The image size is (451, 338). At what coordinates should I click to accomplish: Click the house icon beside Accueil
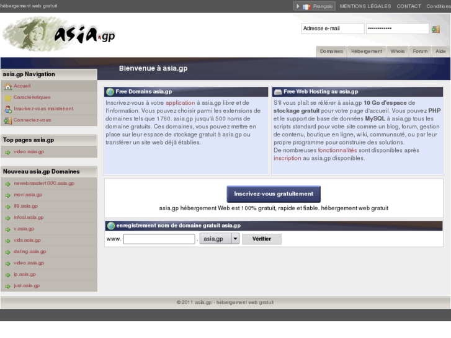tap(8, 86)
